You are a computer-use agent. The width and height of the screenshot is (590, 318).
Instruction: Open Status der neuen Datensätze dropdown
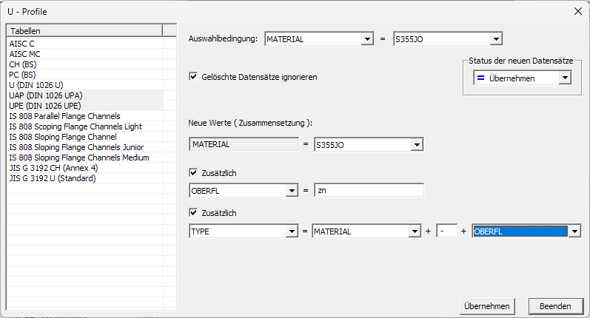pyautogui.click(x=565, y=78)
